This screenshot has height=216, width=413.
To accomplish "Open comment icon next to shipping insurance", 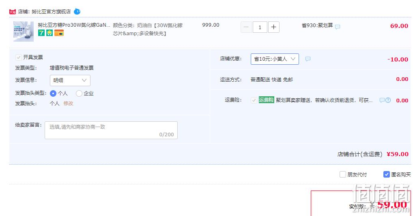I will pyautogui.click(x=382, y=100).
